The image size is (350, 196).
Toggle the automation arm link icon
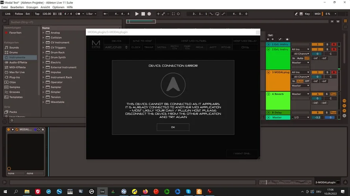point(163,14)
